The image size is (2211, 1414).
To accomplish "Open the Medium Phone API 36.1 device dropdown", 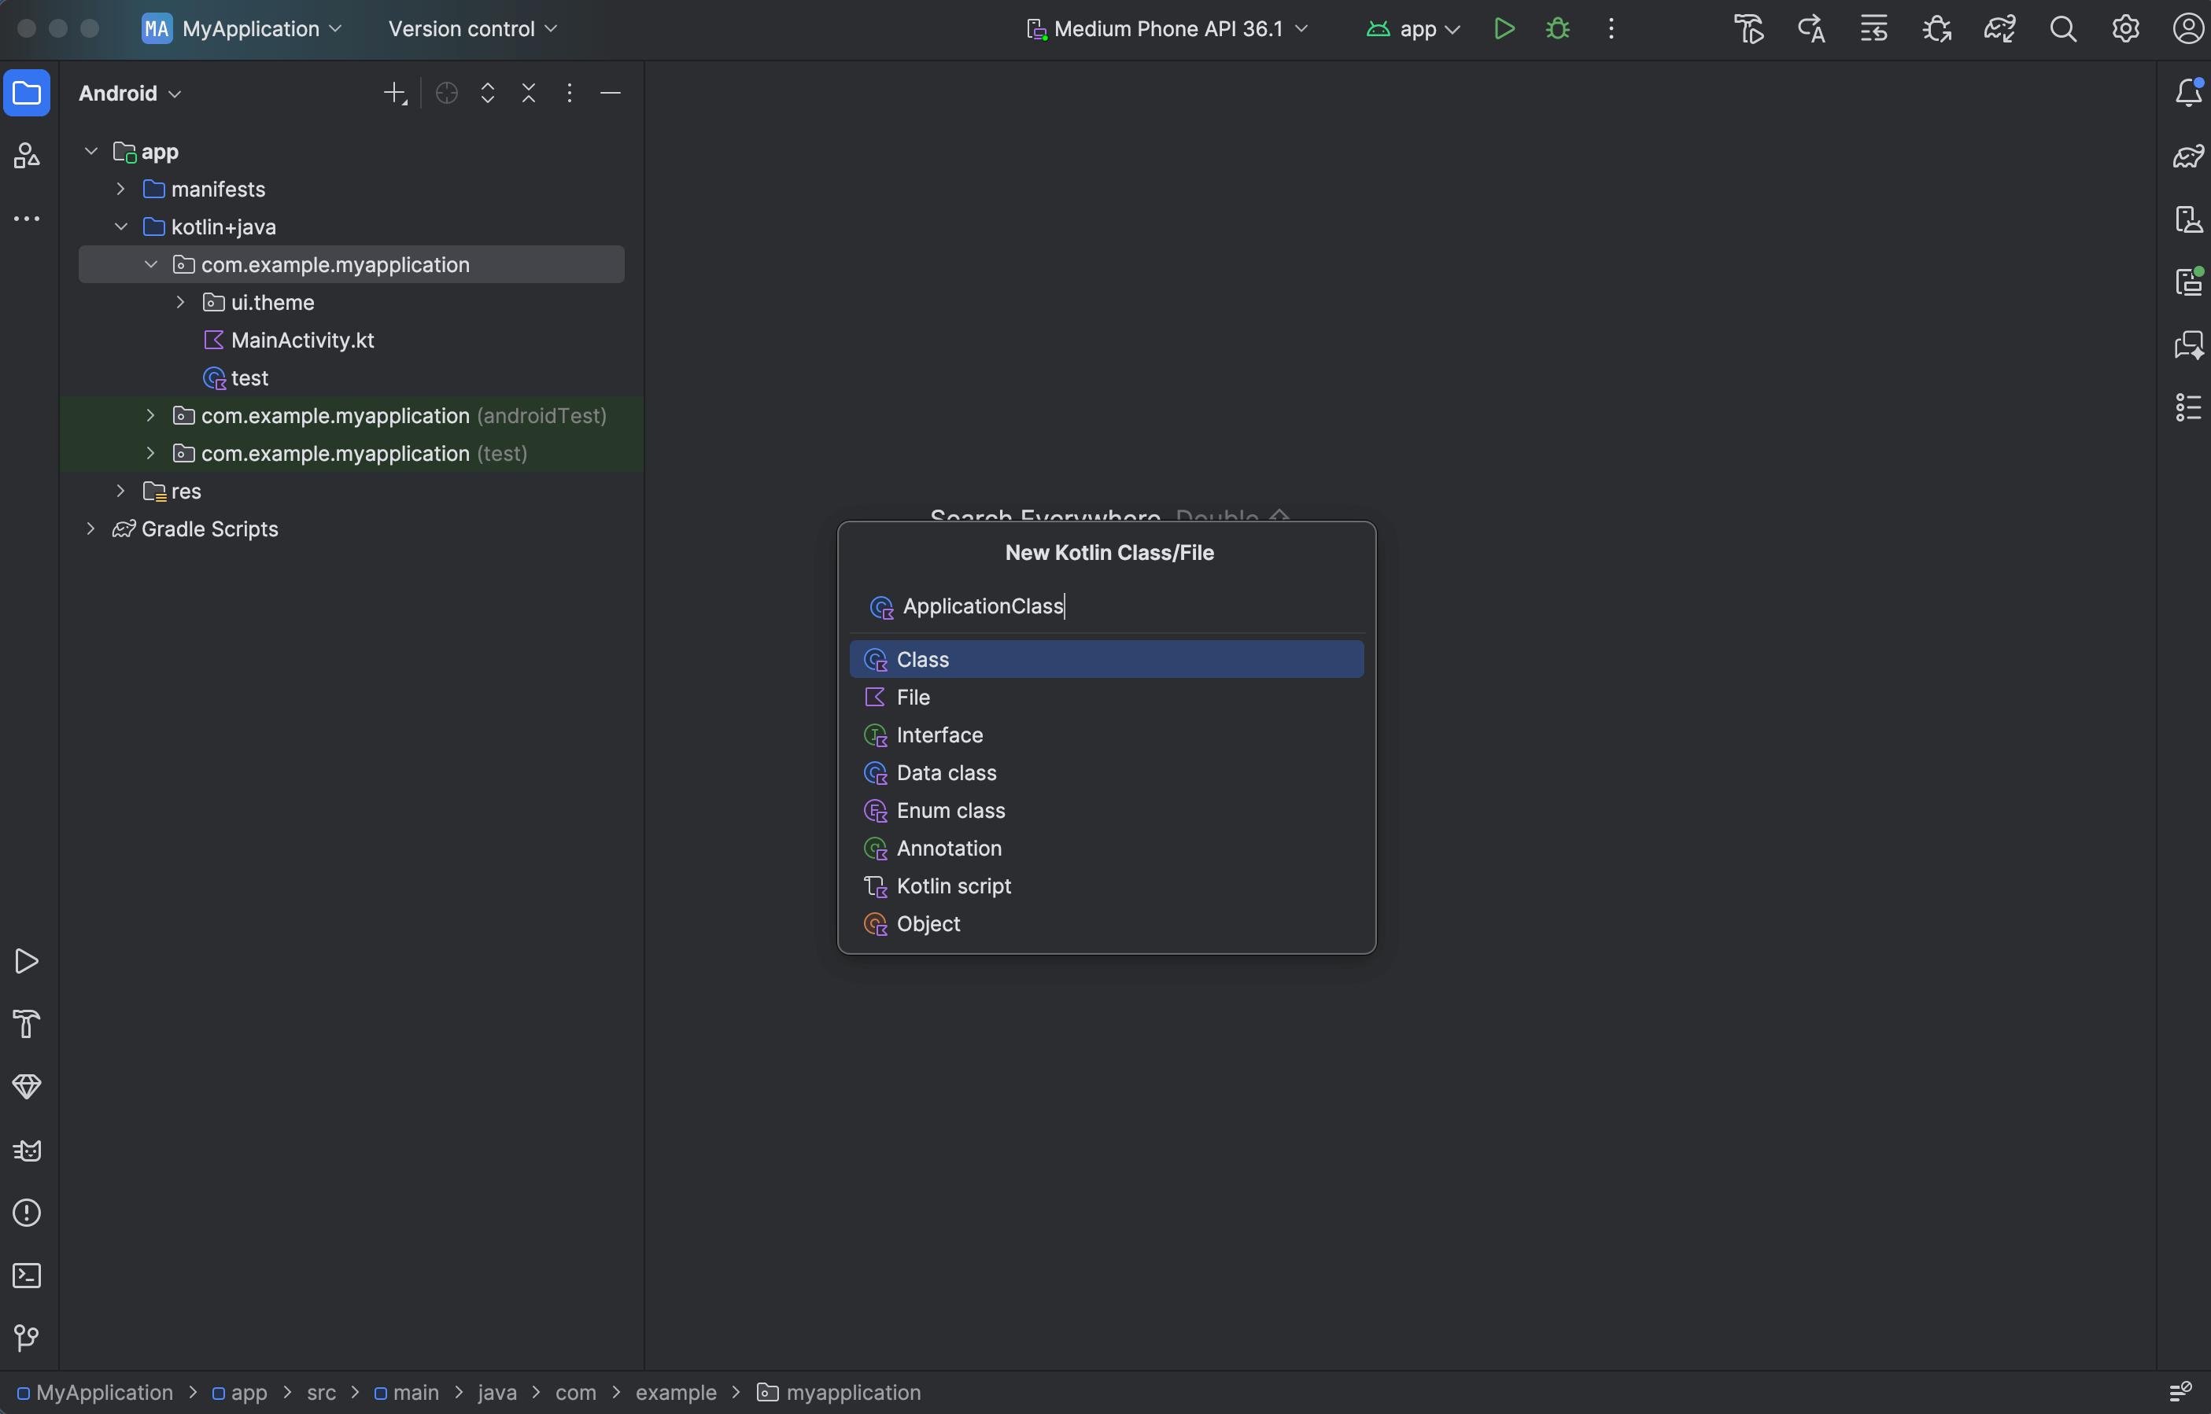I will (x=1168, y=29).
